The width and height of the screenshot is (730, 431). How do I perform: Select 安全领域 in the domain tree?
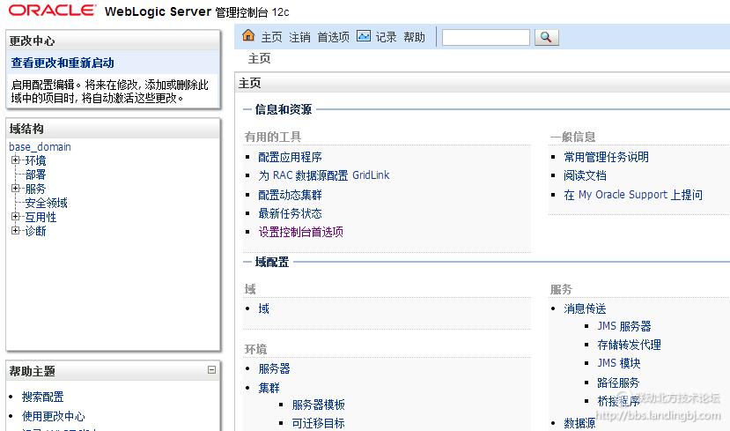(x=46, y=203)
